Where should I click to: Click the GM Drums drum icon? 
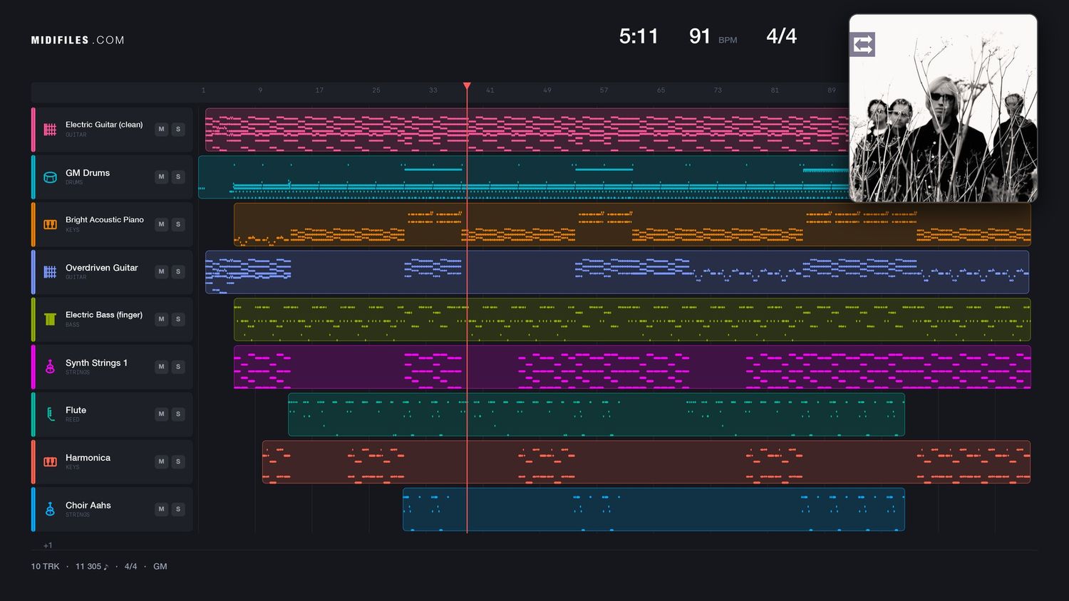click(50, 177)
